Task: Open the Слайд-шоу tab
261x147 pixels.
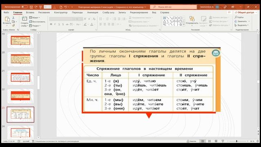Action: [x=108, y=13]
